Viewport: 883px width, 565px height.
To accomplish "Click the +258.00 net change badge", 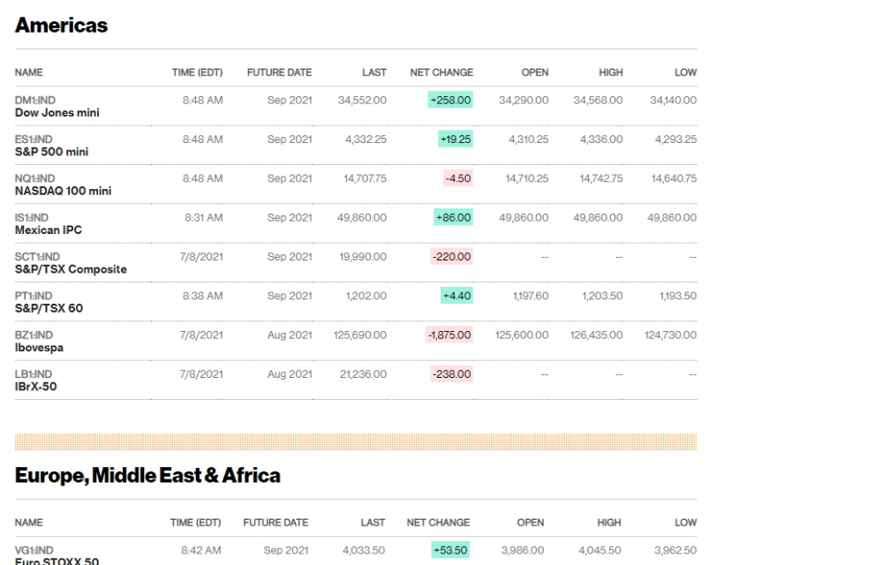I will click(450, 100).
